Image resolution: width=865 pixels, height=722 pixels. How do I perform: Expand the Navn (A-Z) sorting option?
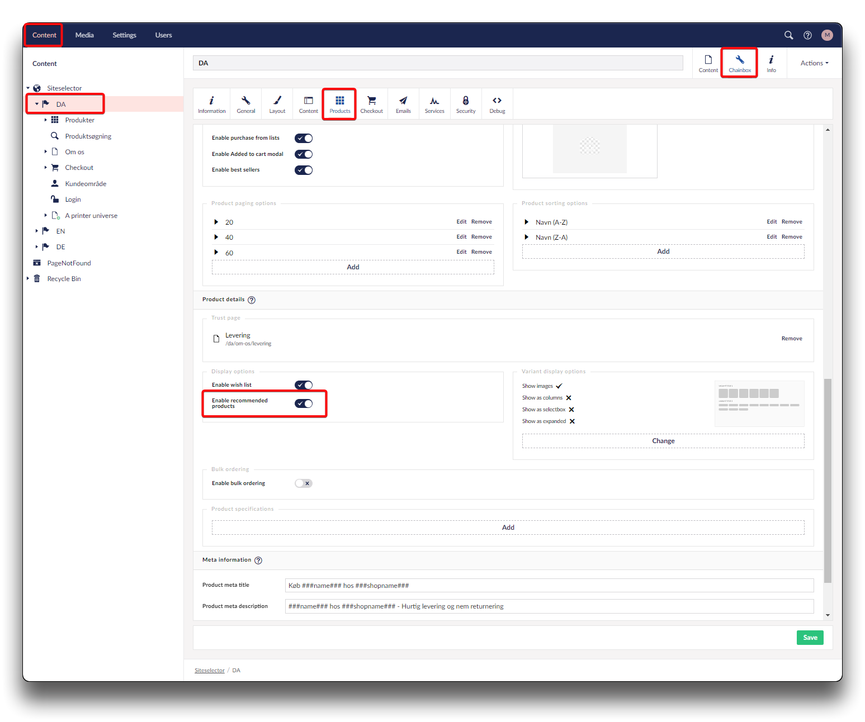pos(526,222)
